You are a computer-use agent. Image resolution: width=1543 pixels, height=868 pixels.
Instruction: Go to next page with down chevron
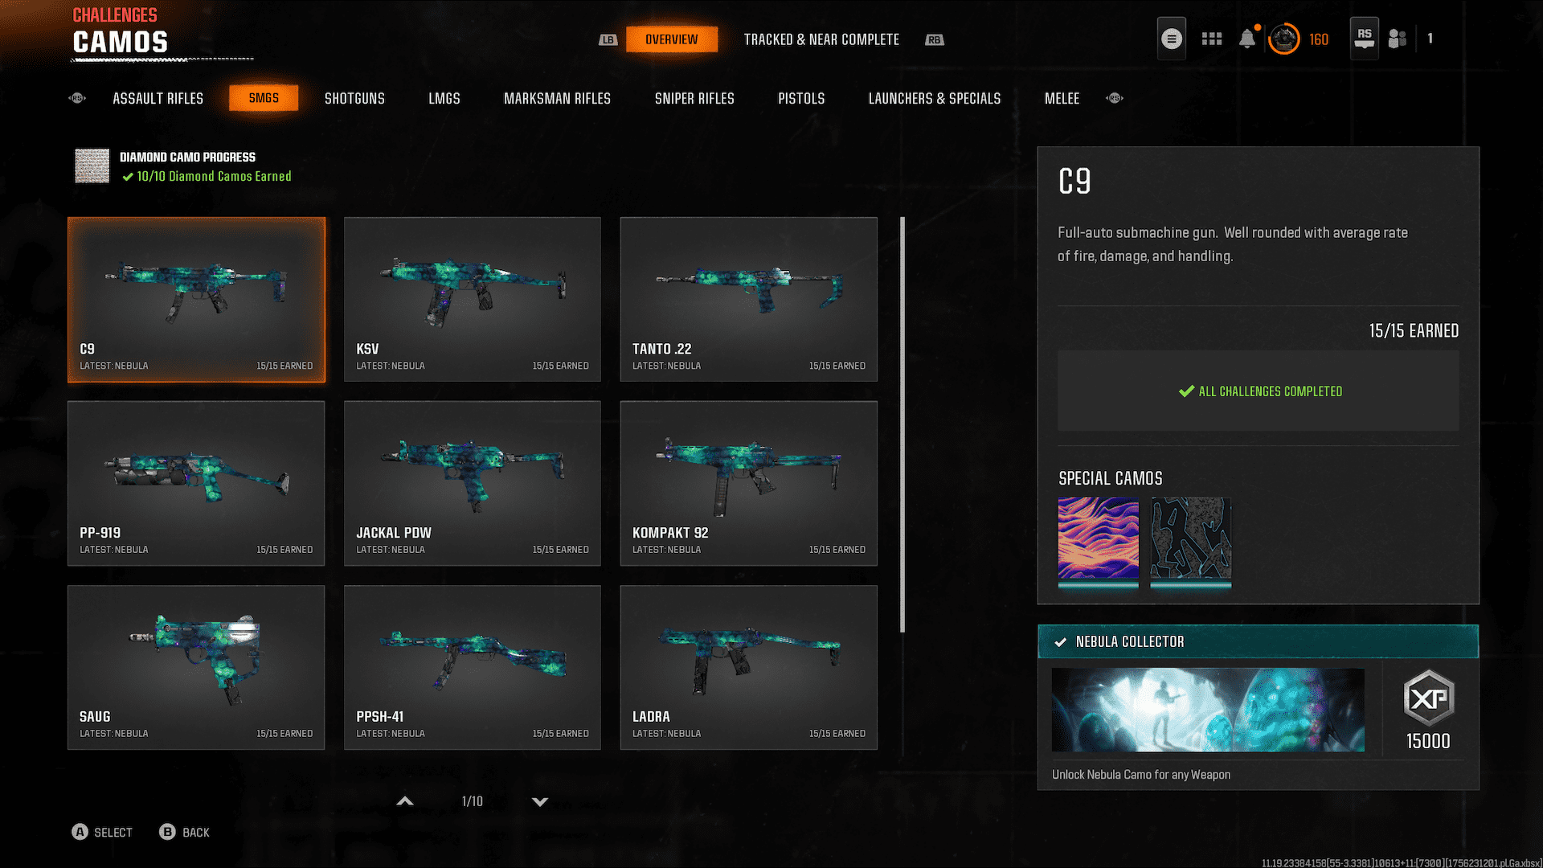[x=540, y=801]
